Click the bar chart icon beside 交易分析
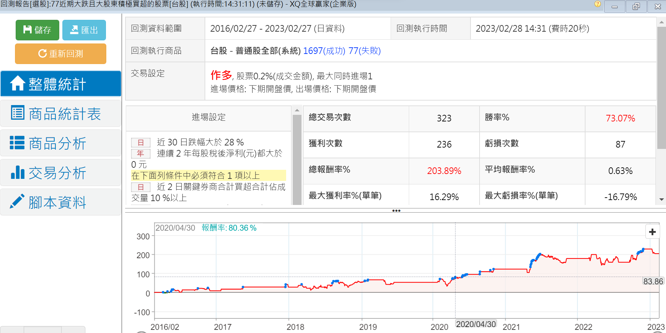The image size is (666, 333). pyautogui.click(x=17, y=172)
